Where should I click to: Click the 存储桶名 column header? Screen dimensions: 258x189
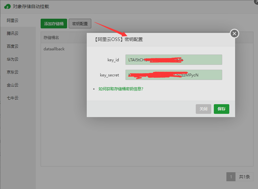(x=51, y=38)
